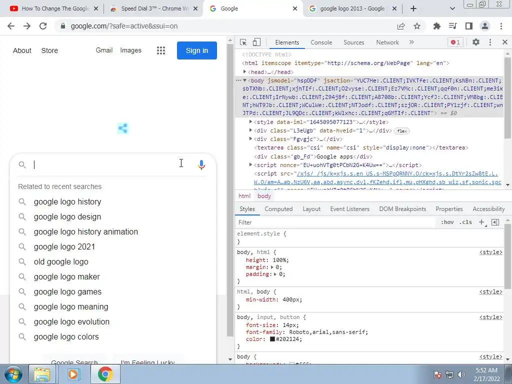Select the inspect element picker icon
Viewport: 512px width, 384px height.
[x=243, y=42]
